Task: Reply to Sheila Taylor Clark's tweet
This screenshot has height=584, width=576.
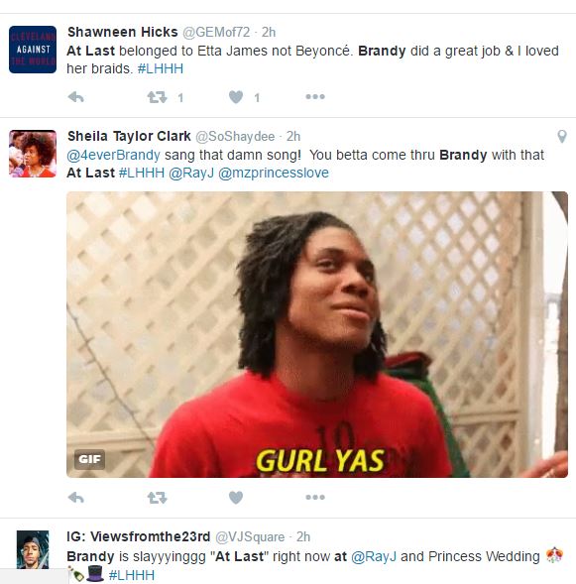Action: click(76, 497)
